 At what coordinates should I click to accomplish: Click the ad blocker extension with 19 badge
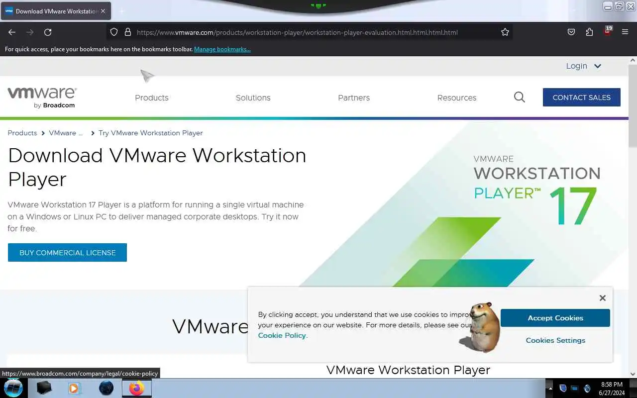coord(608,31)
